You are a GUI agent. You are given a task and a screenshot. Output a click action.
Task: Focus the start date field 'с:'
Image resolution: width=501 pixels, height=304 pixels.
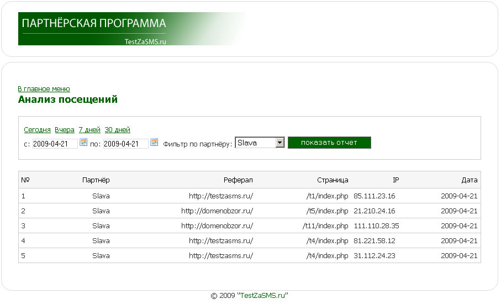pyautogui.click(x=55, y=144)
